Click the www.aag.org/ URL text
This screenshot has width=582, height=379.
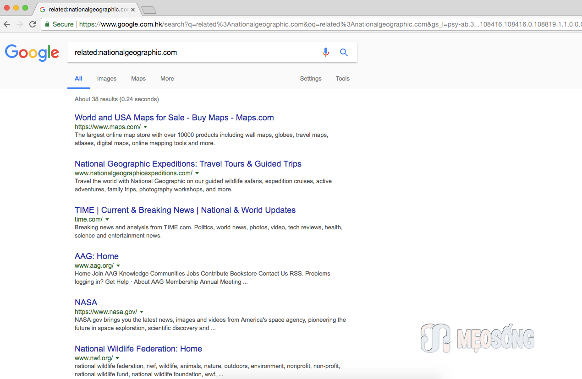point(94,265)
